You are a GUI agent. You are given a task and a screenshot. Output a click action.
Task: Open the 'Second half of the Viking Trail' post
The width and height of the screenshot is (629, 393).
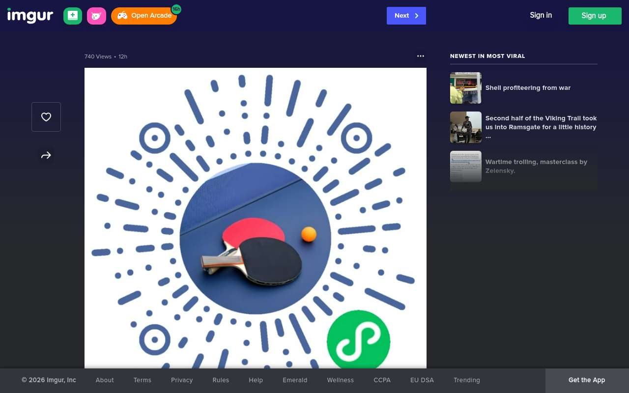541,127
